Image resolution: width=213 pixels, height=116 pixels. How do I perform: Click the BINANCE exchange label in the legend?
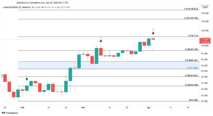pyautogui.click(x=26, y=7)
